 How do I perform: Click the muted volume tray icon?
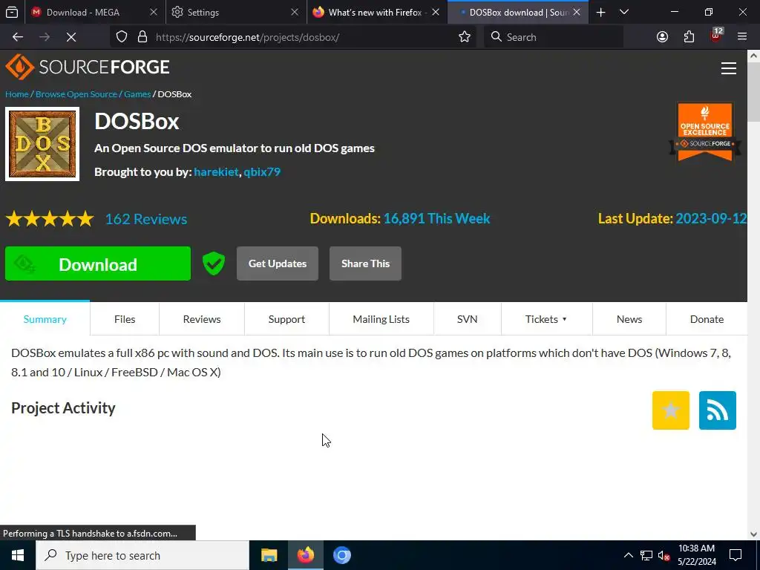point(664,555)
